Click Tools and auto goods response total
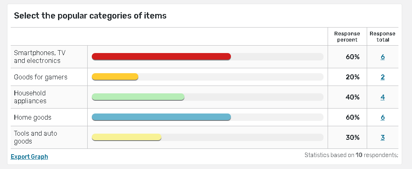This screenshot has height=169, width=412. [382, 137]
